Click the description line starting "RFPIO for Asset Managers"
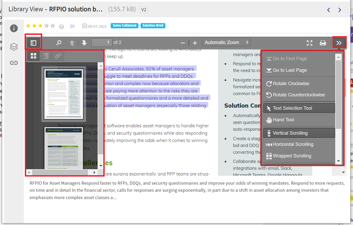The width and height of the screenshot is (353, 225). click(x=187, y=183)
